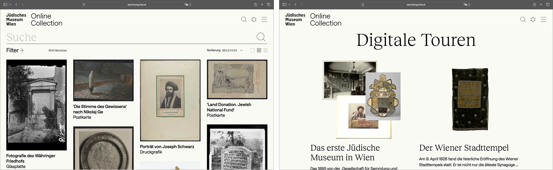The image size is (553, 170).
Task: Click Share button in right Safari window
Action: click(x=534, y=4)
